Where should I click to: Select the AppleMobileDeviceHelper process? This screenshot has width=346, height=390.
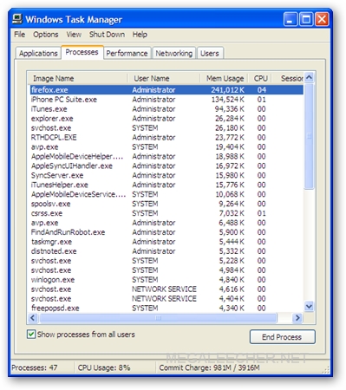tap(166, 156)
